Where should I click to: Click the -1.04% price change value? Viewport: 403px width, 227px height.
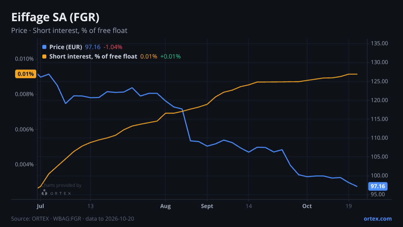tap(113, 47)
